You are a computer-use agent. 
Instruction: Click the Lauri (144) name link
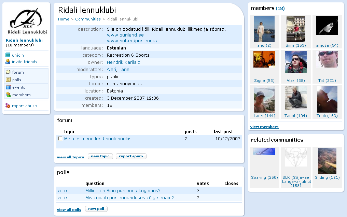[x=264, y=116]
